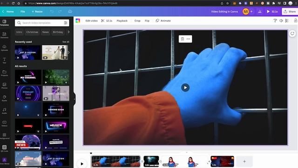Open the Text sidebar tab
Screen dimensions: 298x168
coord(4,60)
